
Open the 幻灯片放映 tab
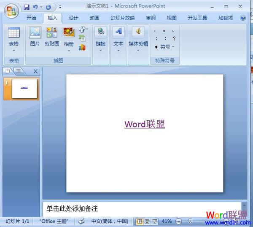(123, 18)
